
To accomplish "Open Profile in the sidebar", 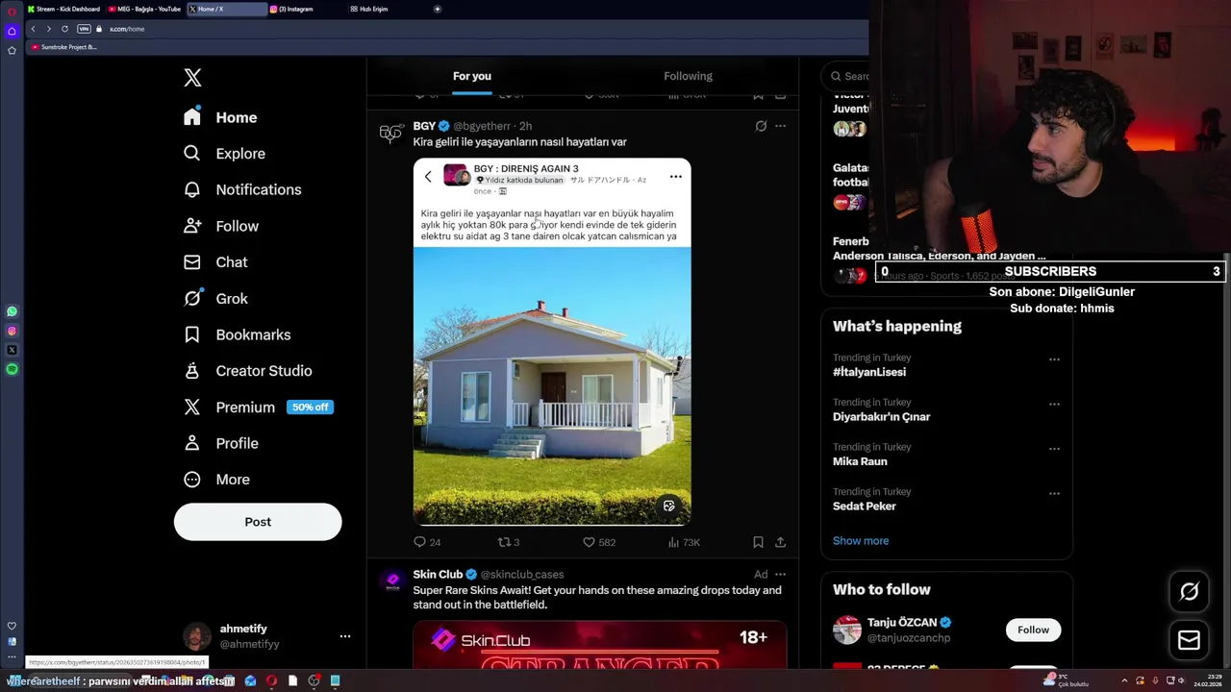I will (x=221, y=443).
